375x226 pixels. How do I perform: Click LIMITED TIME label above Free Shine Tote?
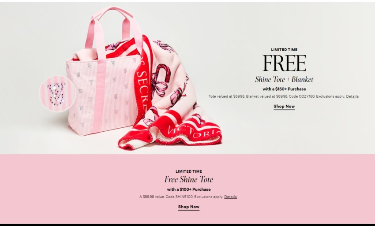(189, 171)
